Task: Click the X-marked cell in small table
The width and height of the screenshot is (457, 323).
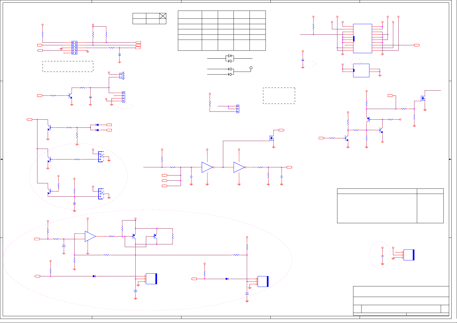Action: pyautogui.click(x=163, y=16)
